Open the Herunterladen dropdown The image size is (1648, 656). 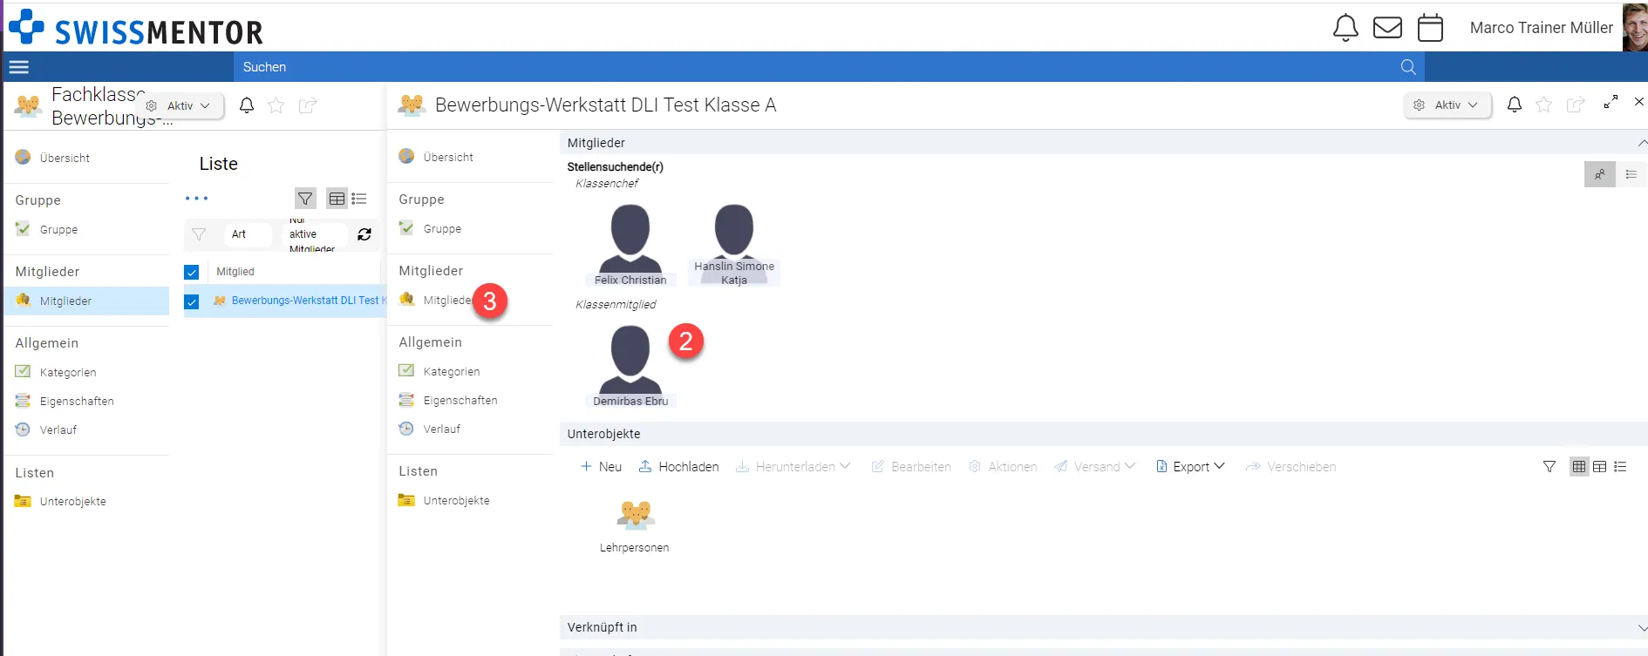tap(793, 467)
